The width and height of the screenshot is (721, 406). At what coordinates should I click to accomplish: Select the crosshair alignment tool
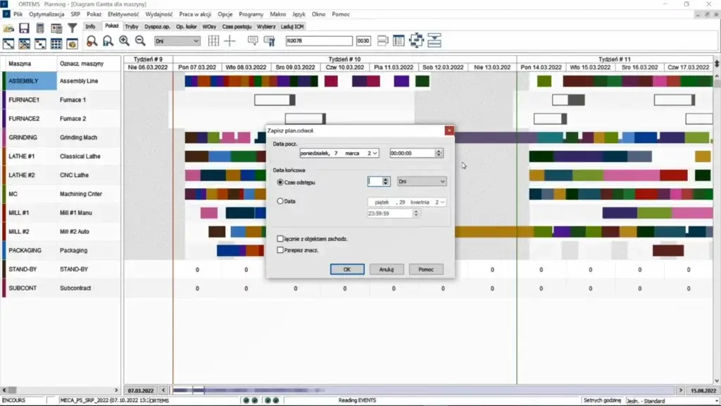pos(230,41)
